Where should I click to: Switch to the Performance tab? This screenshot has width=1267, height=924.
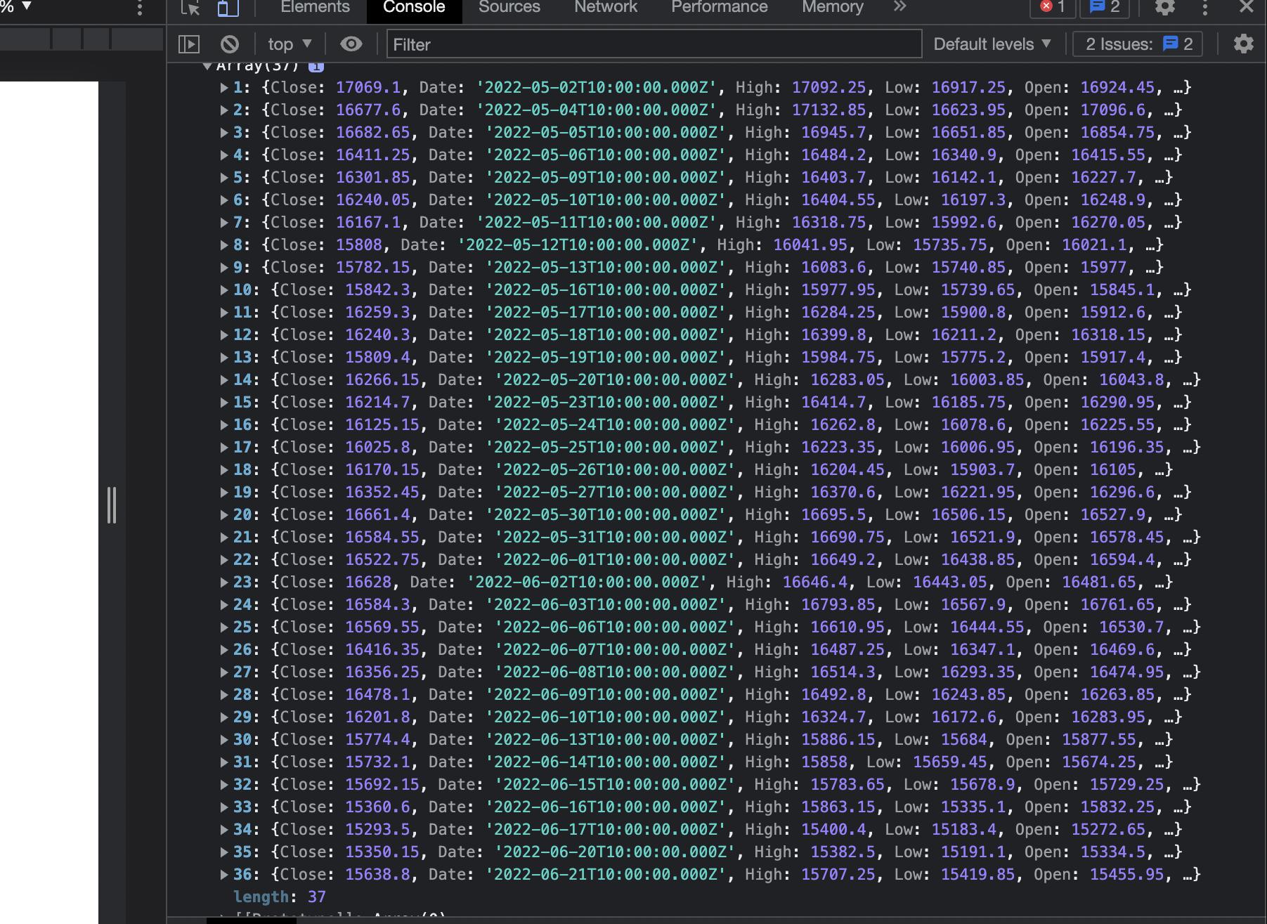point(720,7)
